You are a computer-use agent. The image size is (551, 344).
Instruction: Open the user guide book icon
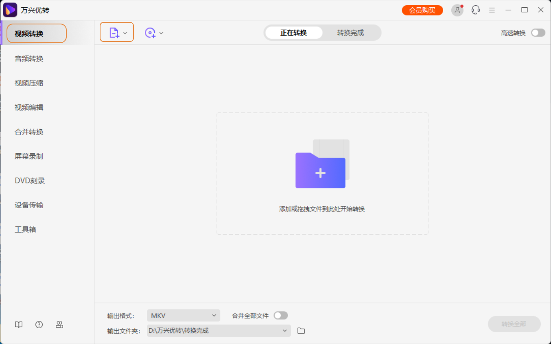click(x=18, y=324)
